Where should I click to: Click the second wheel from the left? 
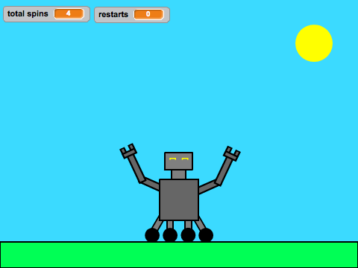click(170, 235)
